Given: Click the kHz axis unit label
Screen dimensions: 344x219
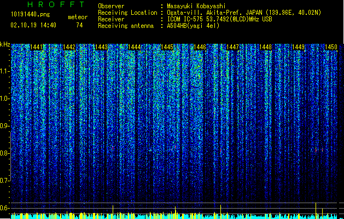Looking at the screenshot, I should pos(5,44).
